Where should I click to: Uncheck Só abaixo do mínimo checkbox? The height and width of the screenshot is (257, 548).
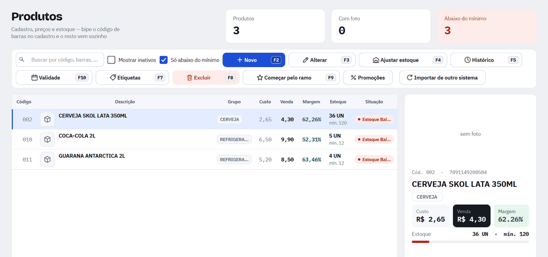[x=163, y=60]
